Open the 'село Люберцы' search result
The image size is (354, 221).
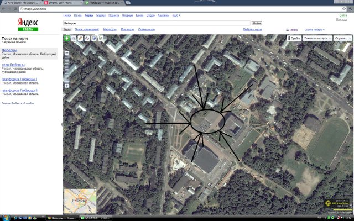(13, 65)
